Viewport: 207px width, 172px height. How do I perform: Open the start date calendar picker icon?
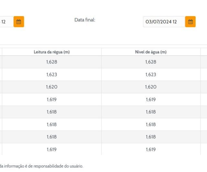pyautogui.click(x=19, y=22)
